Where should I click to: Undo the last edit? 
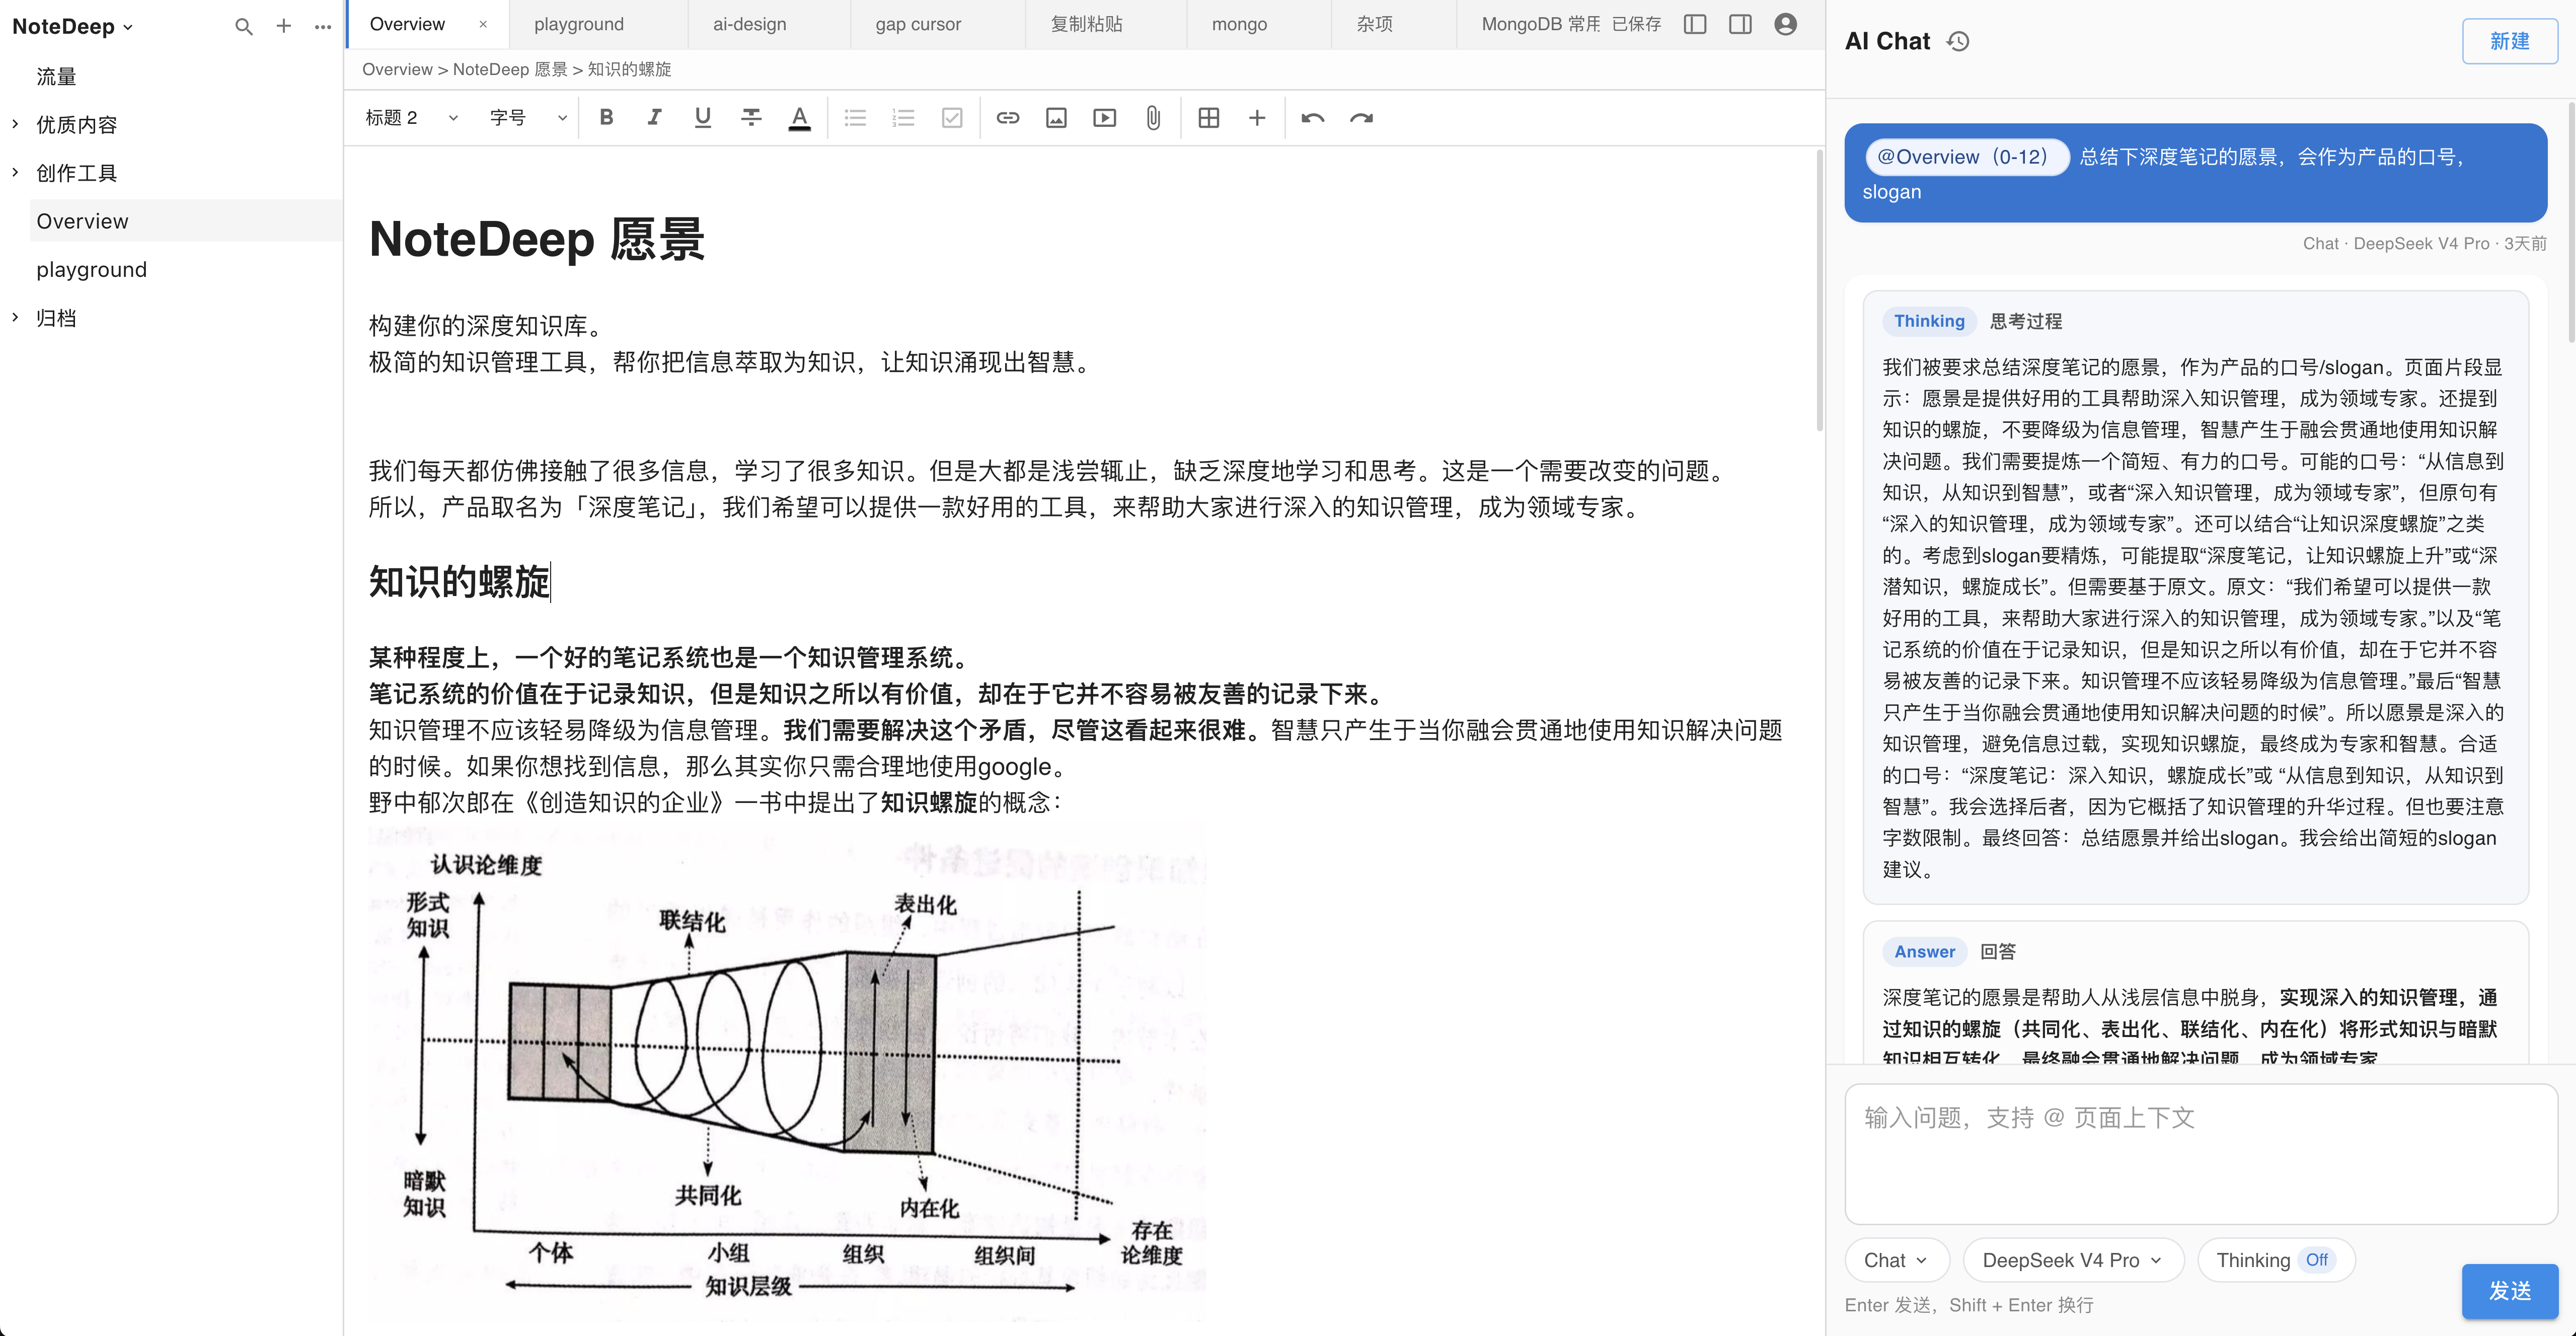point(1313,118)
